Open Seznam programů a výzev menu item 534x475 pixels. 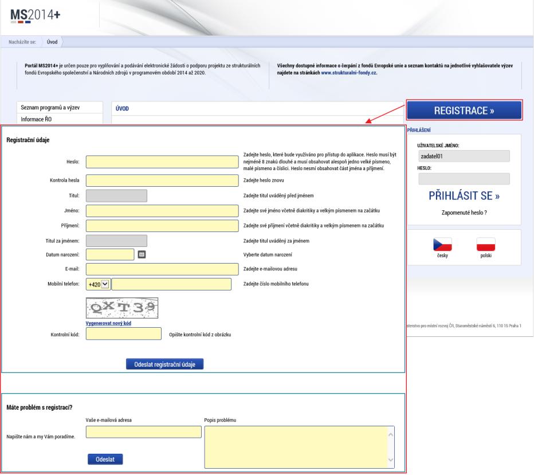pos(50,108)
